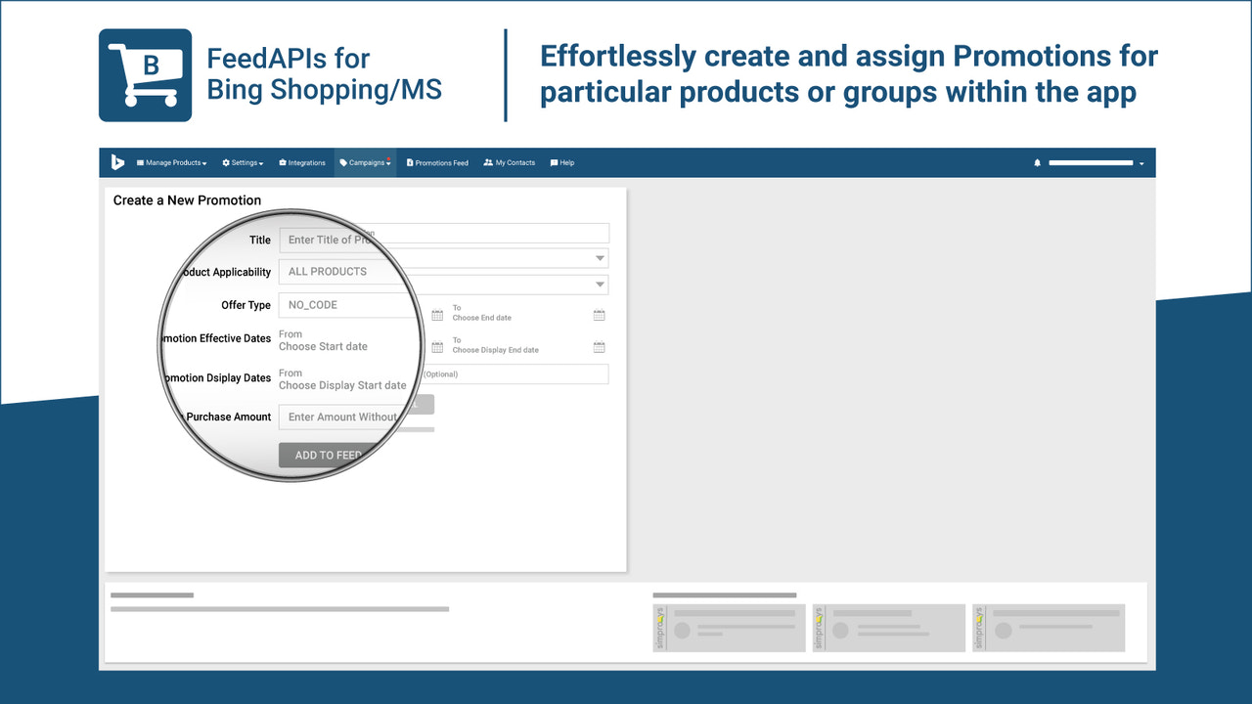Click the Bing logo in the navigation bar
This screenshot has width=1252, height=704.
(x=117, y=162)
